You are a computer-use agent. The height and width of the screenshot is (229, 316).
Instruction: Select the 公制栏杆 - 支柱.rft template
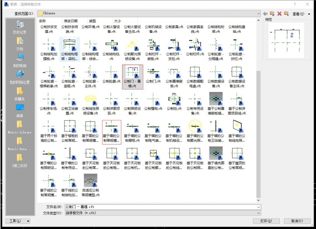tap(174, 50)
